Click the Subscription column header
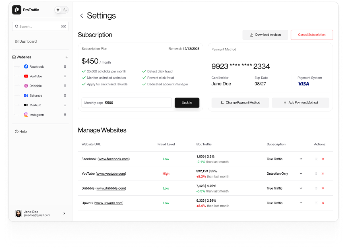This screenshot has width=347, height=252. point(276,144)
